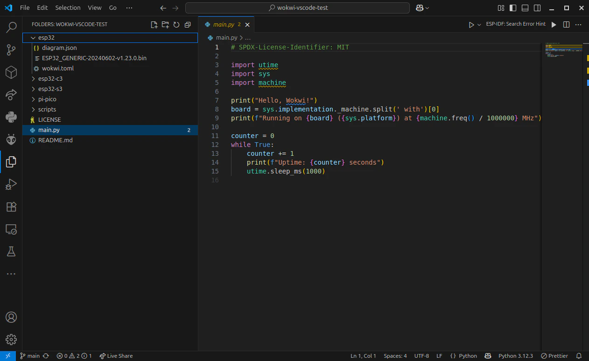
Task: Select the Python extension icon in activity bar
Action: 11,117
